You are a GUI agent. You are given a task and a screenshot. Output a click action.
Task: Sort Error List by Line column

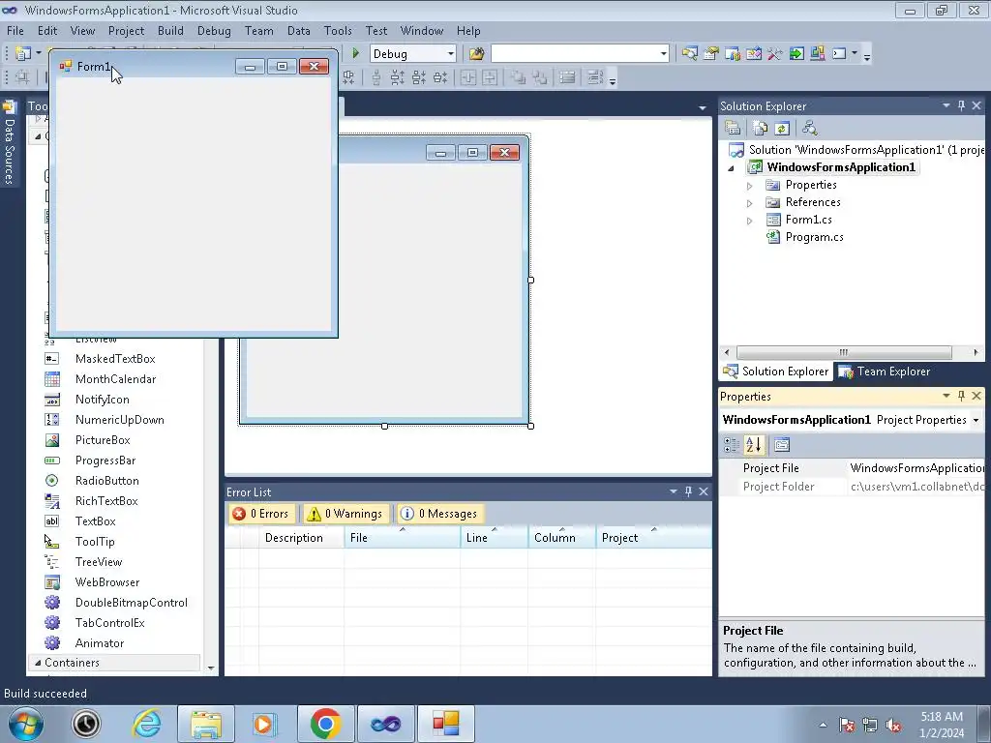pos(494,538)
